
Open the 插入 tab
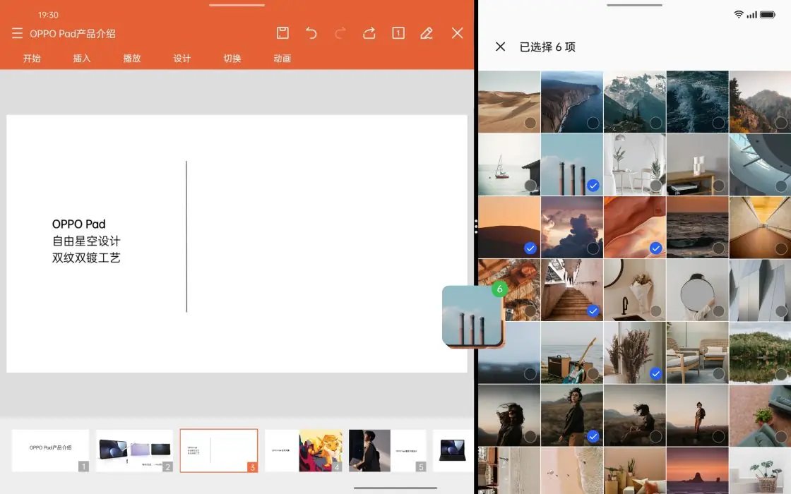[x=82, y=59]
